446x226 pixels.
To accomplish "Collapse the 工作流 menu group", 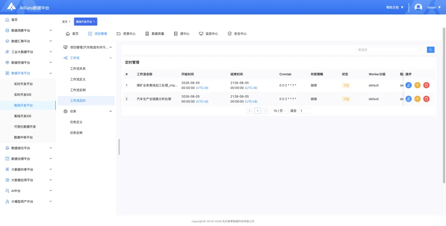I will coord(111,58).
